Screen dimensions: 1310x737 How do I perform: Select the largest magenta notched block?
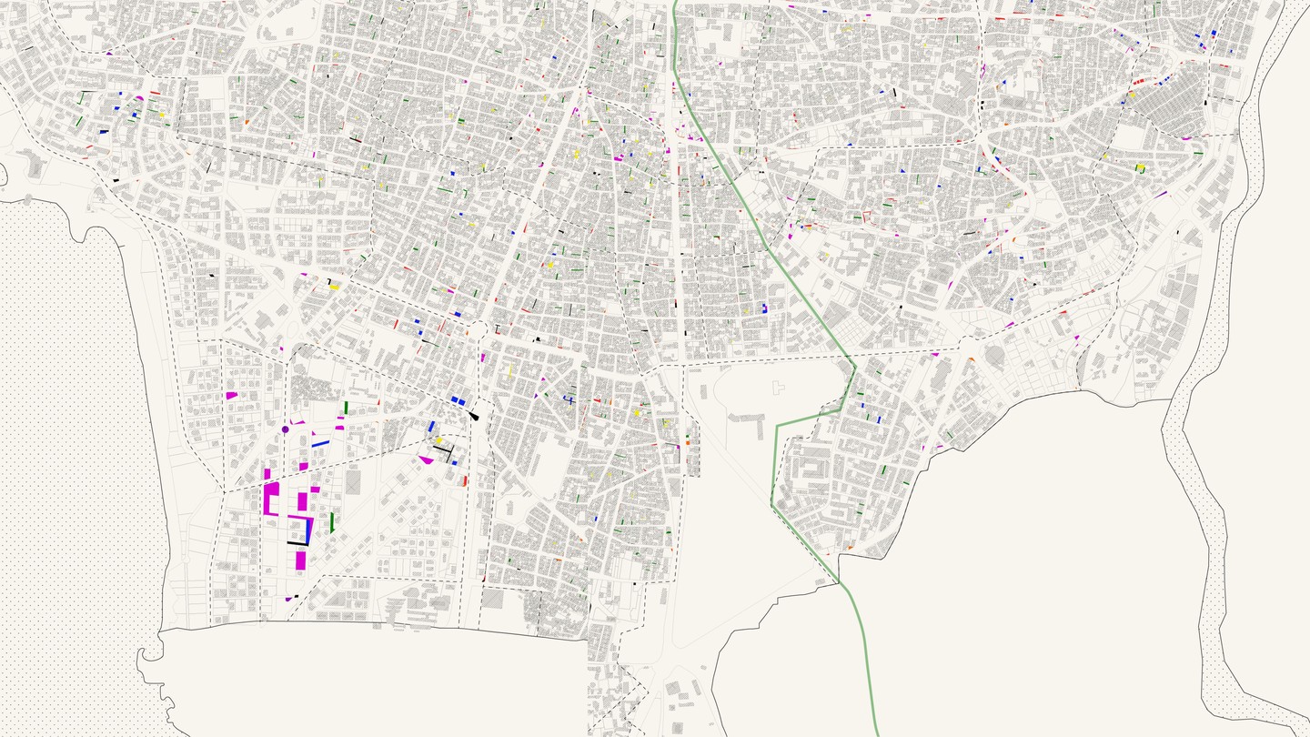click(271, 499)
